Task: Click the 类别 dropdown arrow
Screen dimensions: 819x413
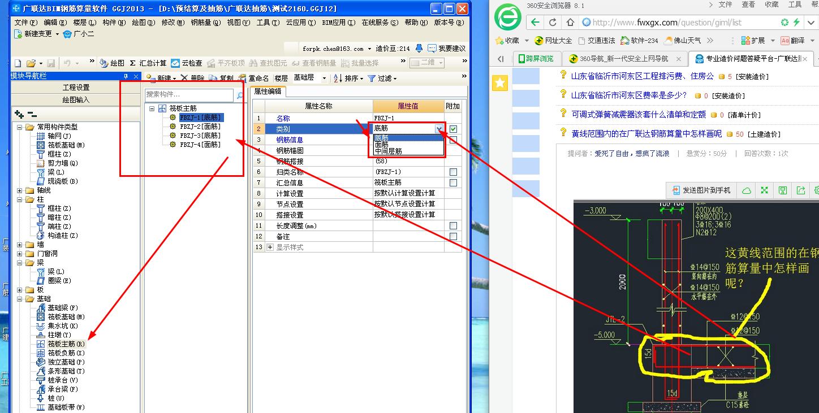Action: pyautogui.click(x=439, y=129)
